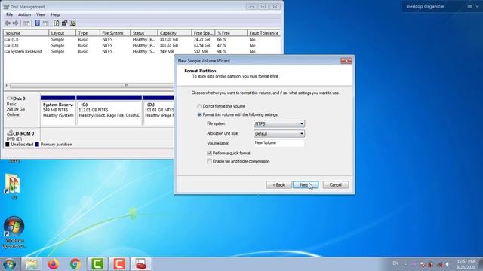Expand the Desktop Organizer chevron
Screen dimensions: 483x271
point(477,7)
